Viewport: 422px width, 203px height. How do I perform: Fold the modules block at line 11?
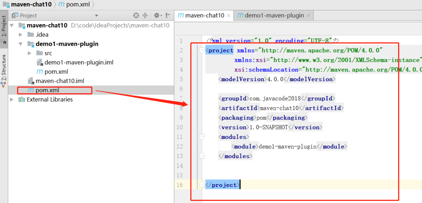[202, 137]
